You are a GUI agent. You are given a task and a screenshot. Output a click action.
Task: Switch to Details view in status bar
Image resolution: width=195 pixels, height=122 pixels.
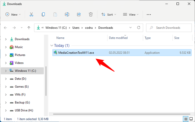[x=186, y=119]
